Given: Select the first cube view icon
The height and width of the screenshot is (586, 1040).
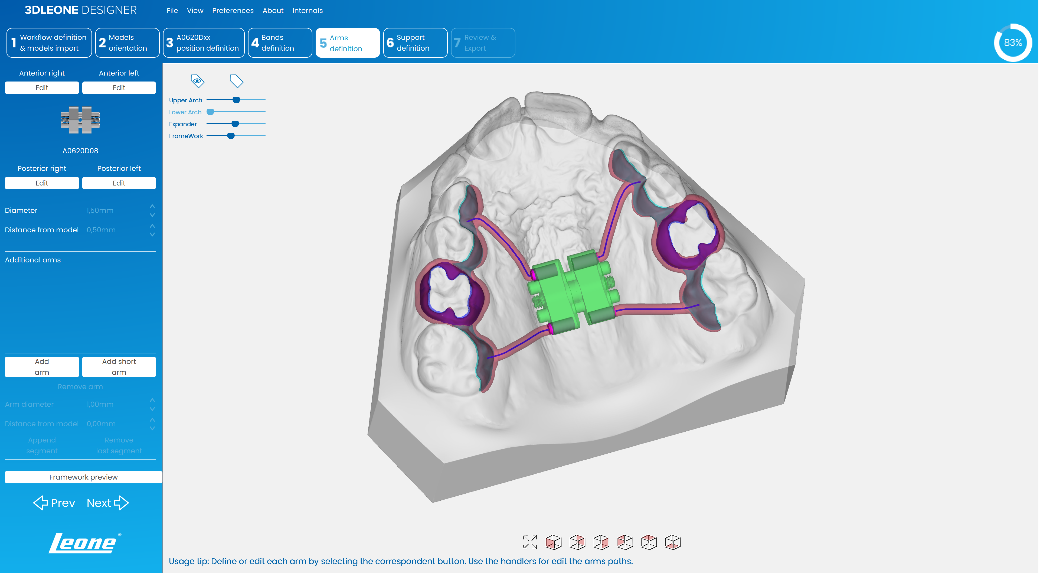Looking at the screenshot, I should point(554,542).
